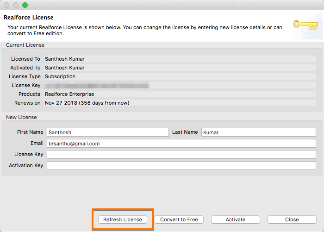
Task: Click the Last Name label
Action: coord(185,132)
